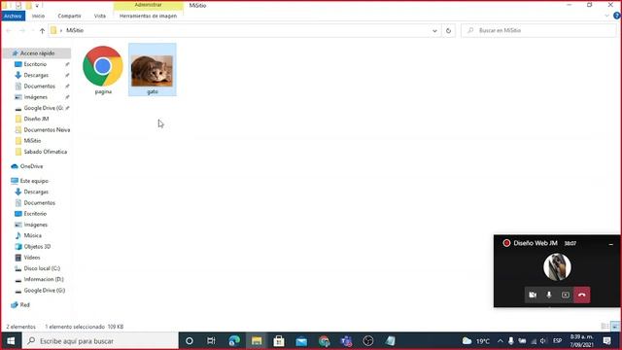Open Imágenes under Este equipo

click(x=35, y=225)
